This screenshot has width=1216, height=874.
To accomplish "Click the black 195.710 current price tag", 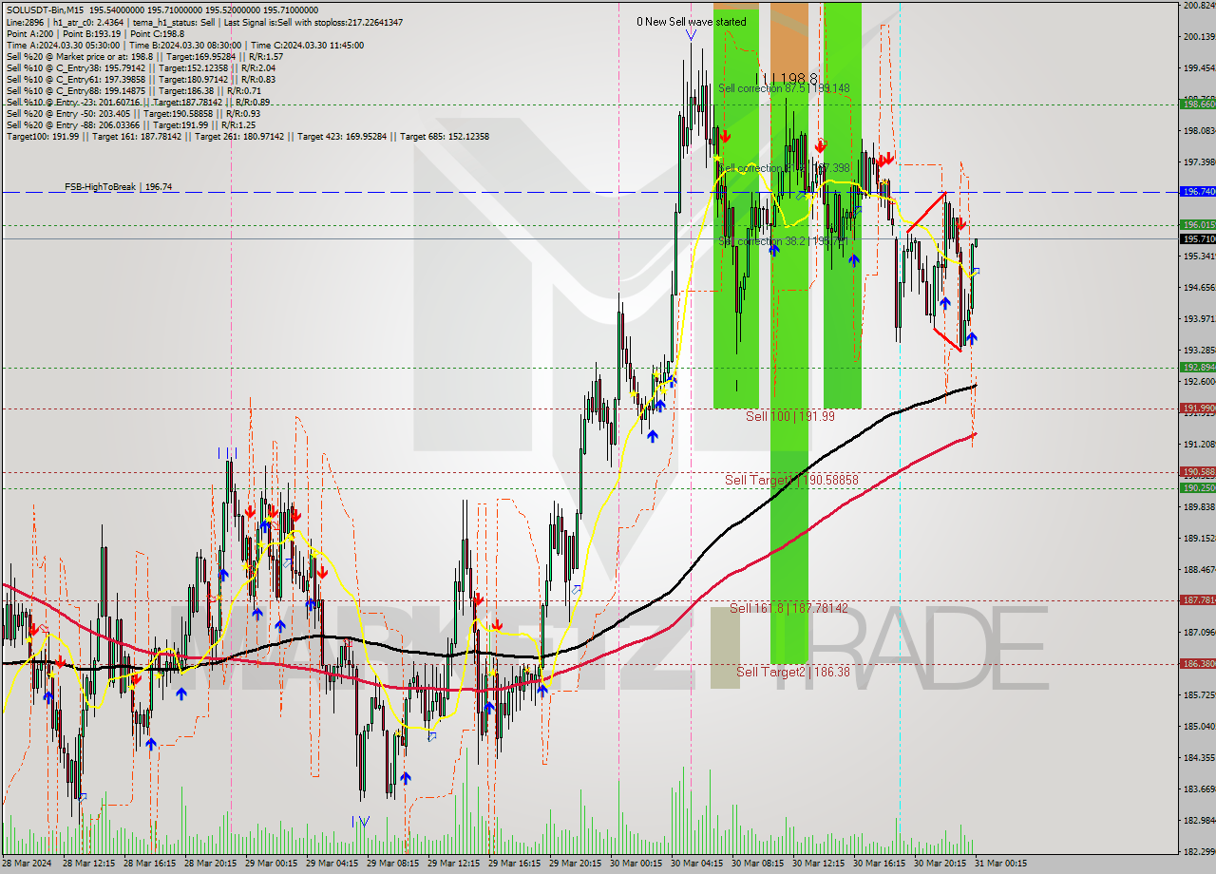I will (1198, 238).
